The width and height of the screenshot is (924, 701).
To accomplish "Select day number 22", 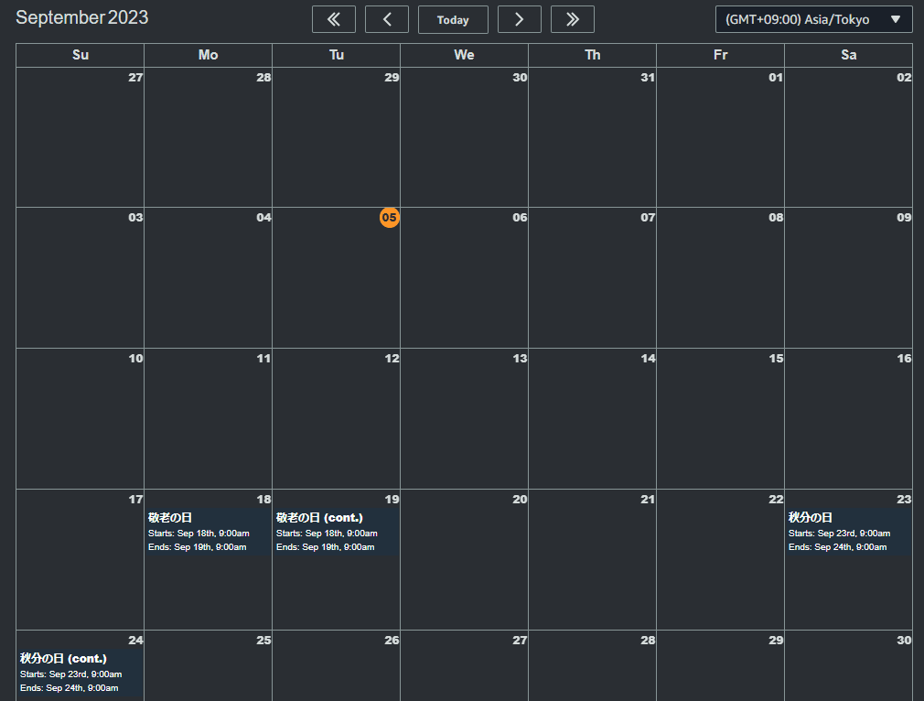I will pos(776,500).
